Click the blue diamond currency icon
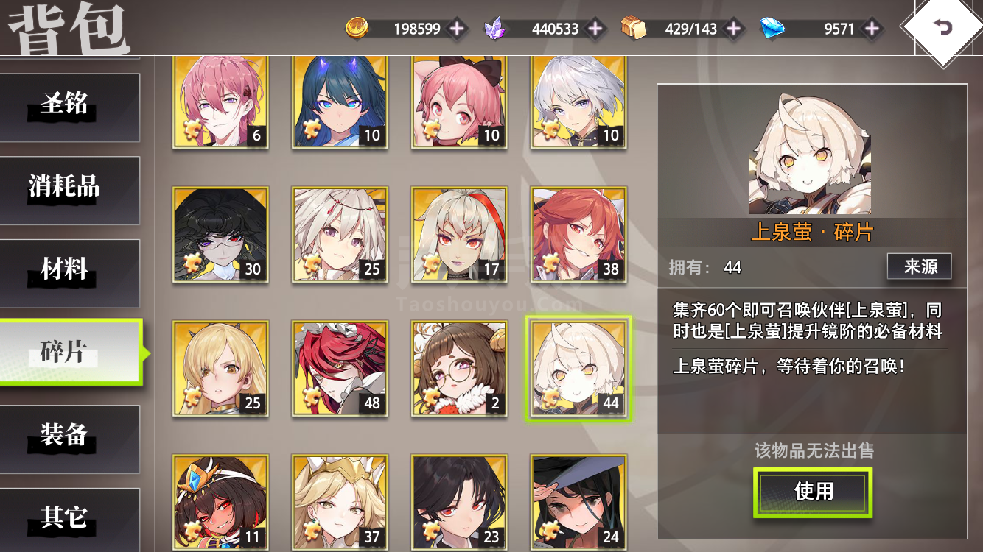Screen dimensions: 983x552 (772, 29)
